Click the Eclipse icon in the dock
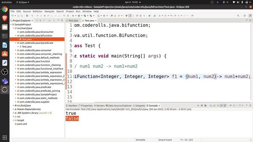 tap(5, 90)
